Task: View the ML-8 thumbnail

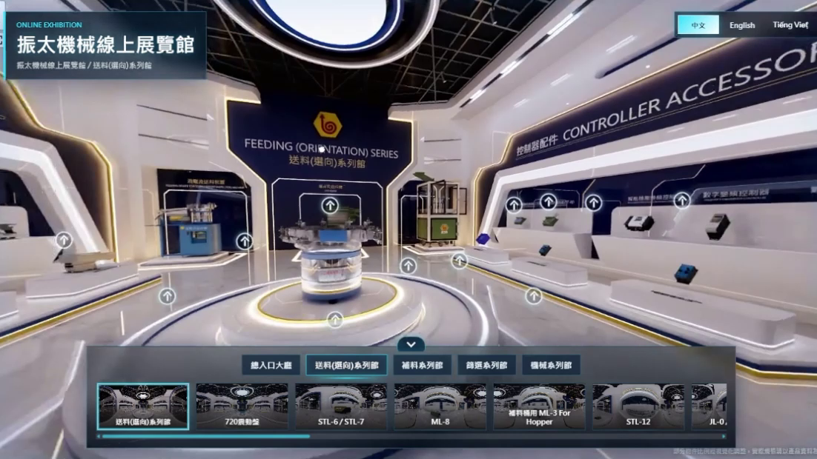Action: click(x=440, y=406)
